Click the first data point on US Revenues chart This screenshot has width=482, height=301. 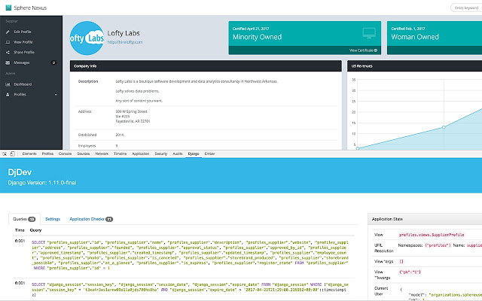point(358,148)
